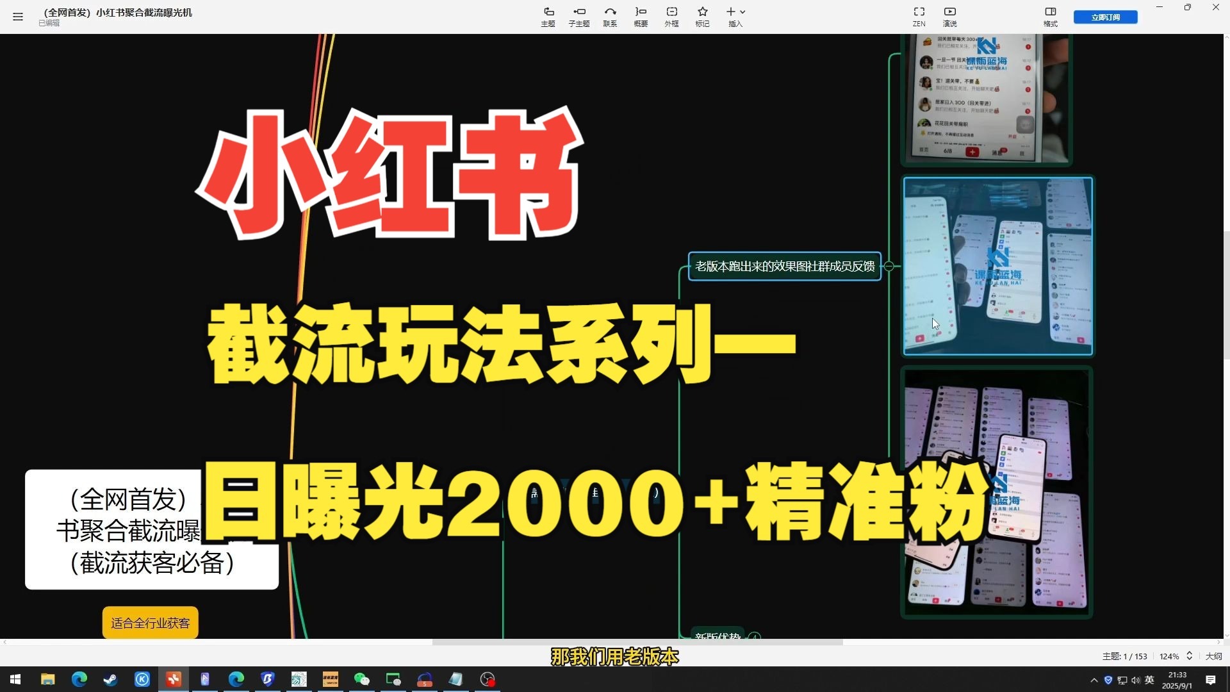This screenshot has height=692, width=1230.
Task: Open Steam from the taskbar
Action: click(111, 679)
